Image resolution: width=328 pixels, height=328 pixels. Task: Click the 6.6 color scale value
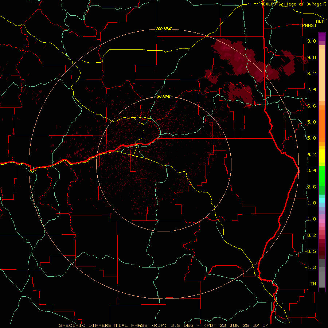(x=312, y=106)
